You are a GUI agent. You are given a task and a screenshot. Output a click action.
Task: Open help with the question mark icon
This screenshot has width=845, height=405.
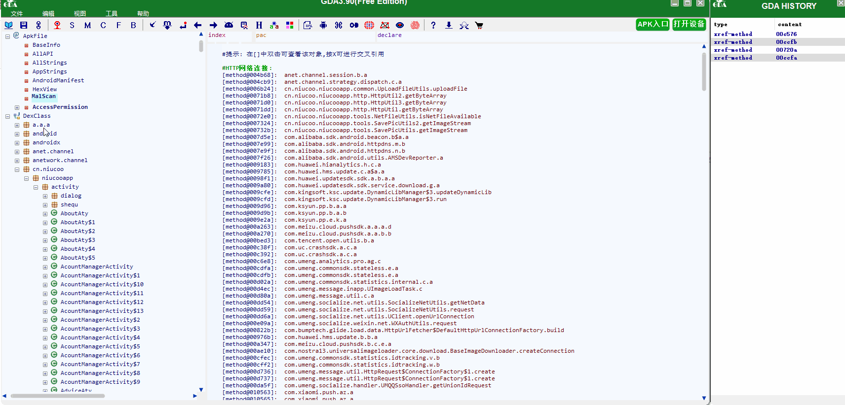(433, 25)
